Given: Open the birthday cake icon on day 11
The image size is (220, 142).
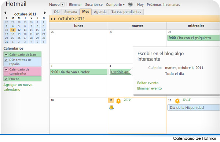Looking at the screenshot, I should click(111, 107).
